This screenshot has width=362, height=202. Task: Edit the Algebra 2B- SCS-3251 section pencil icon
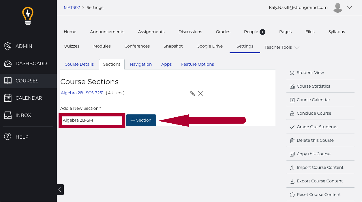pos(192,93)
